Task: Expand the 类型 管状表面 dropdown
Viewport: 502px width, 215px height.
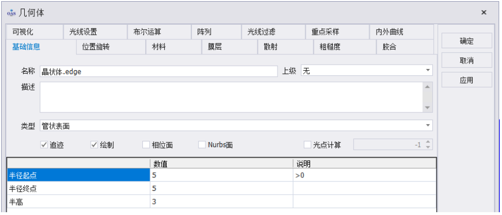Action: coord(428,125)
